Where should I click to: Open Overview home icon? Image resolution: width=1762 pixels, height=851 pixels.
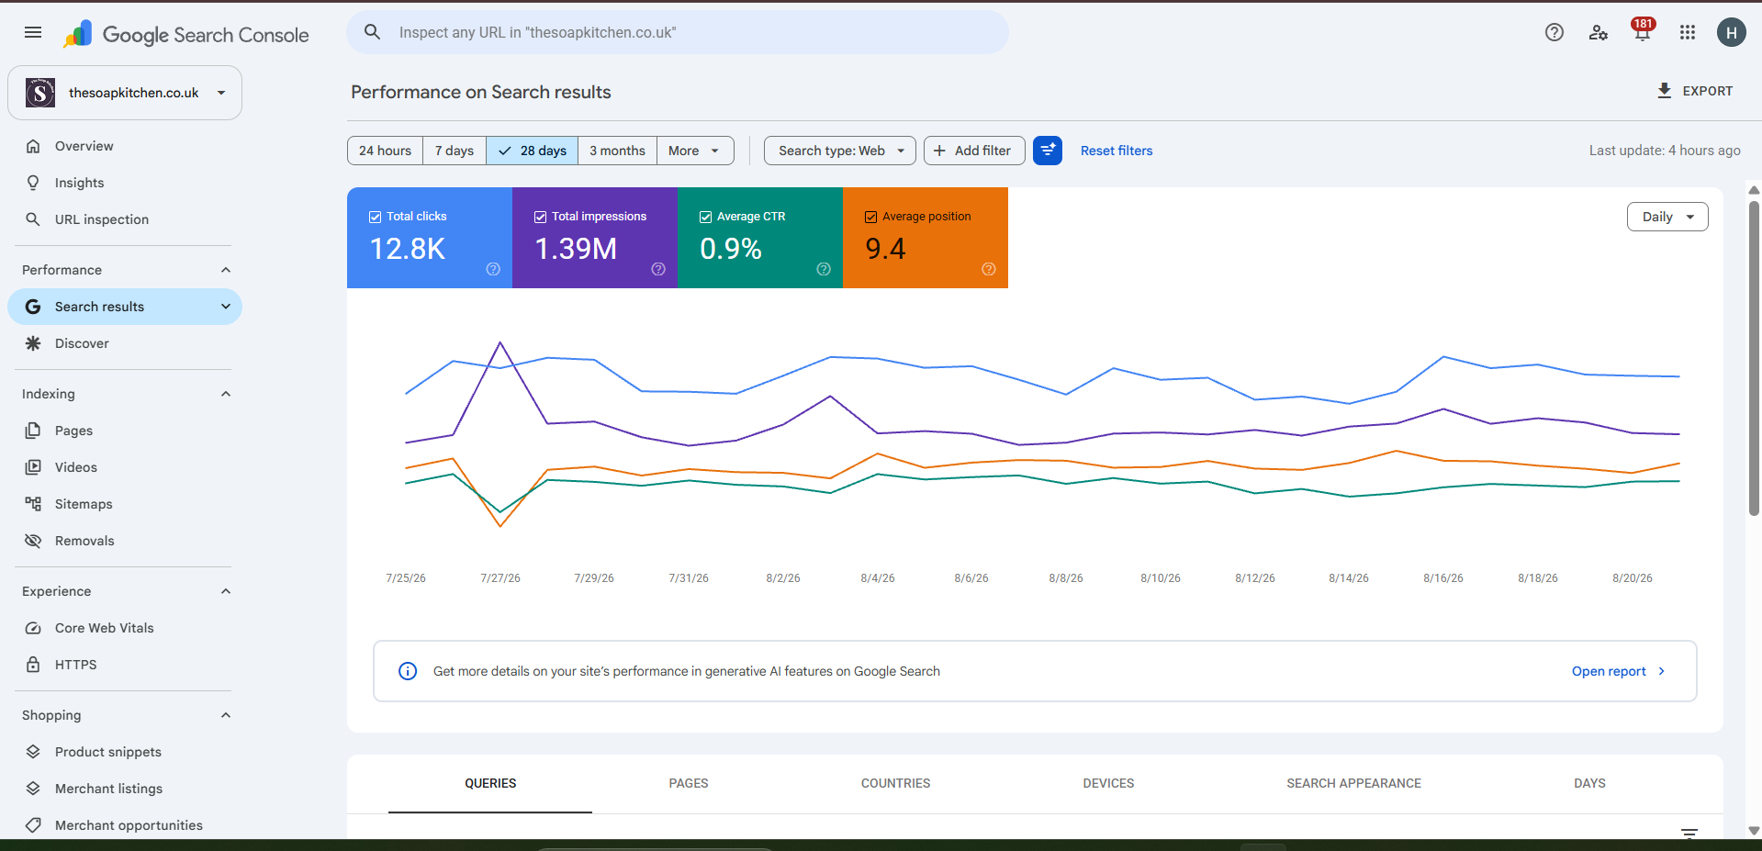(x=33, y=146)
